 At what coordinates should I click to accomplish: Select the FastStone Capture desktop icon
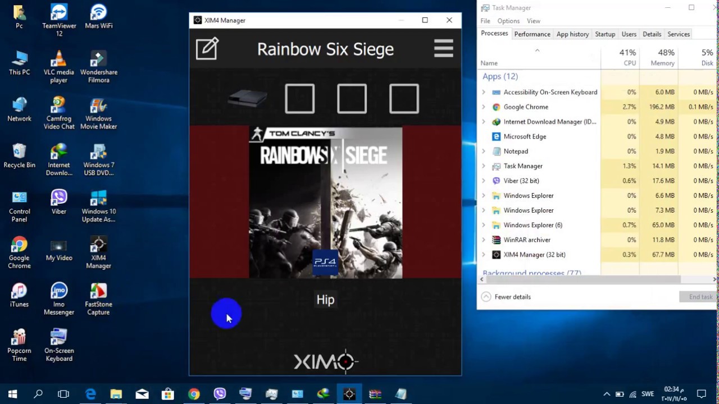(98, 300)
